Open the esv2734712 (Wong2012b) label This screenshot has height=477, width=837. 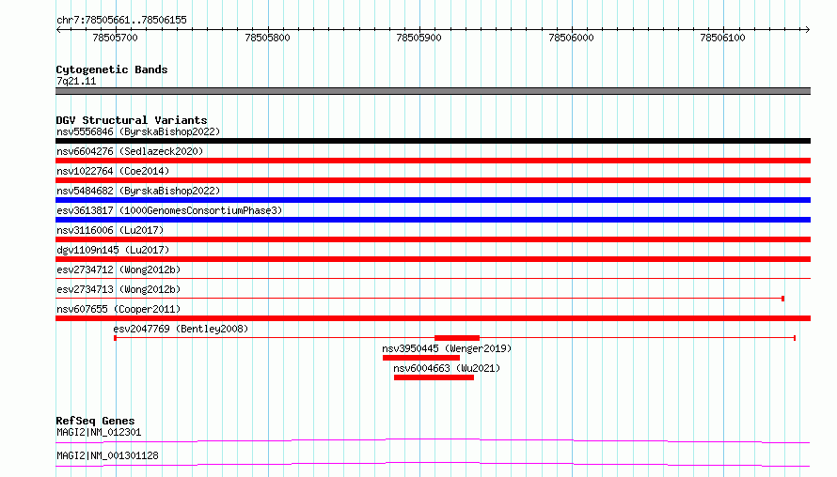click(118, 269)
